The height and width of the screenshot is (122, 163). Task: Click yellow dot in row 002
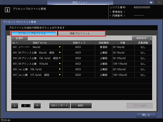tap(60, 52)
